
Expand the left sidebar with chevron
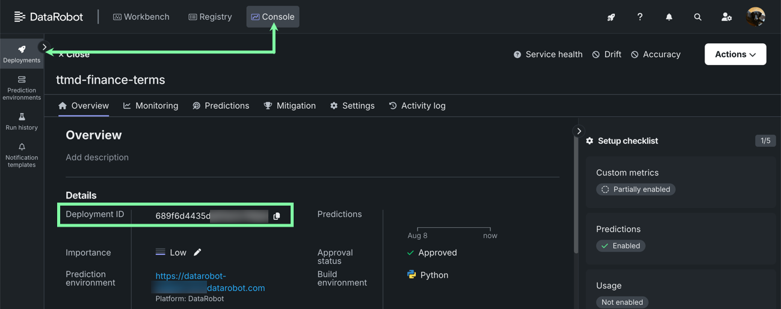[45, 47]
